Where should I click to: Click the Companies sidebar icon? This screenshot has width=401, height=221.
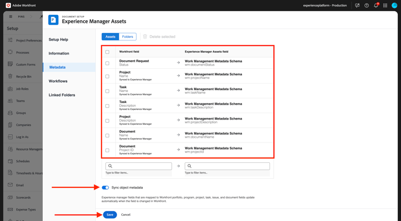(x=10, y=125)
